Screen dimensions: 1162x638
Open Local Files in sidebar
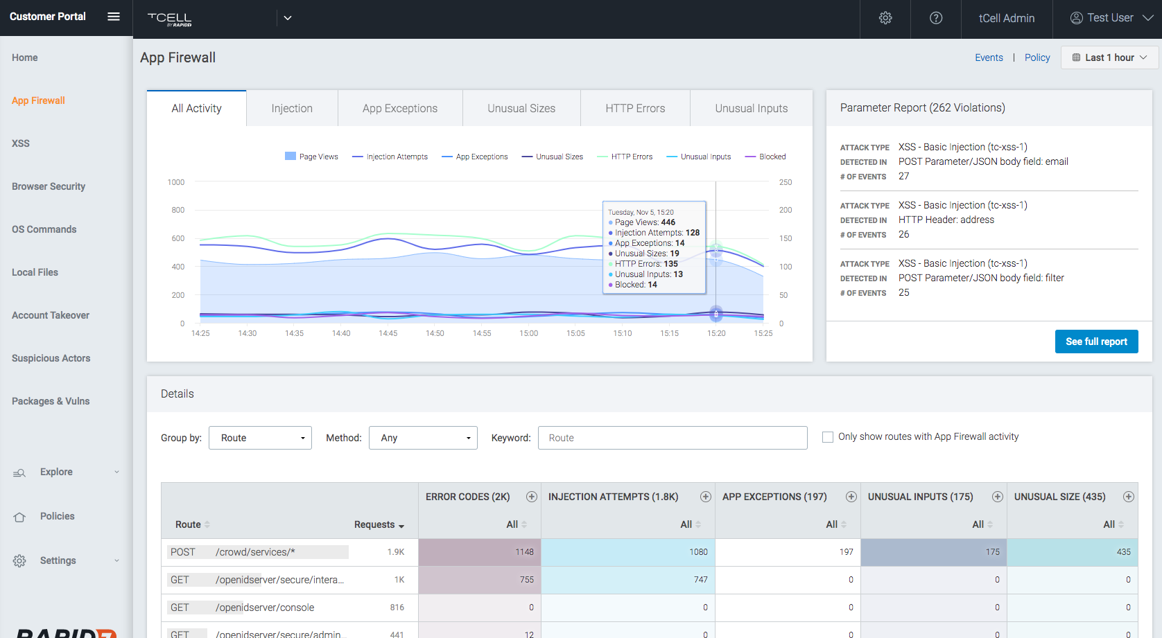click(x=35, y=272)
